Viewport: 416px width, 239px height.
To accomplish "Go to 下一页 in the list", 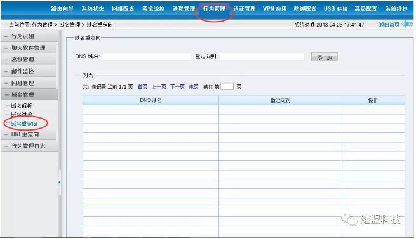I will [x=177, y=87].
